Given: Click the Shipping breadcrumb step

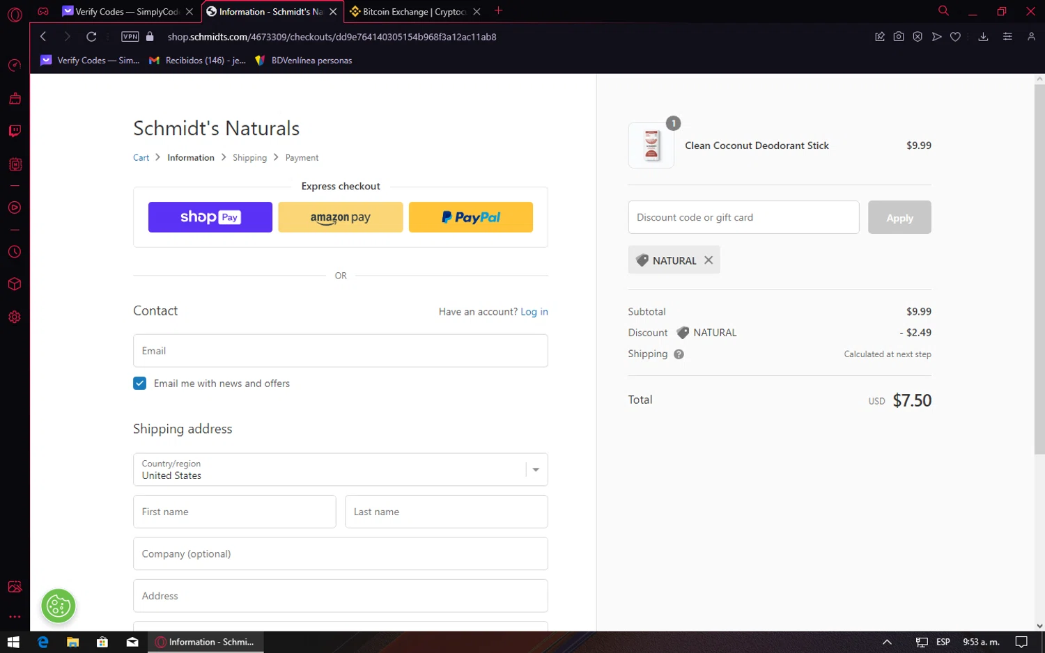Looking at the screenshot, I should (249, 158).
